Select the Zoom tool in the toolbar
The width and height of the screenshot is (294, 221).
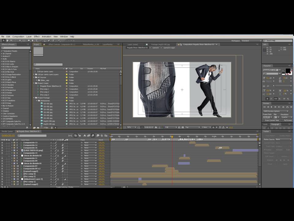tap(11, 40)
